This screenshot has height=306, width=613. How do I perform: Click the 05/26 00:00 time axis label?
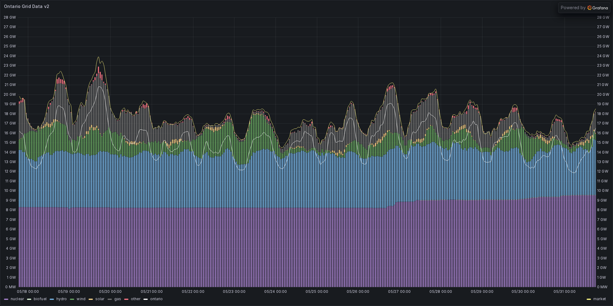click(x=359, y=292)
